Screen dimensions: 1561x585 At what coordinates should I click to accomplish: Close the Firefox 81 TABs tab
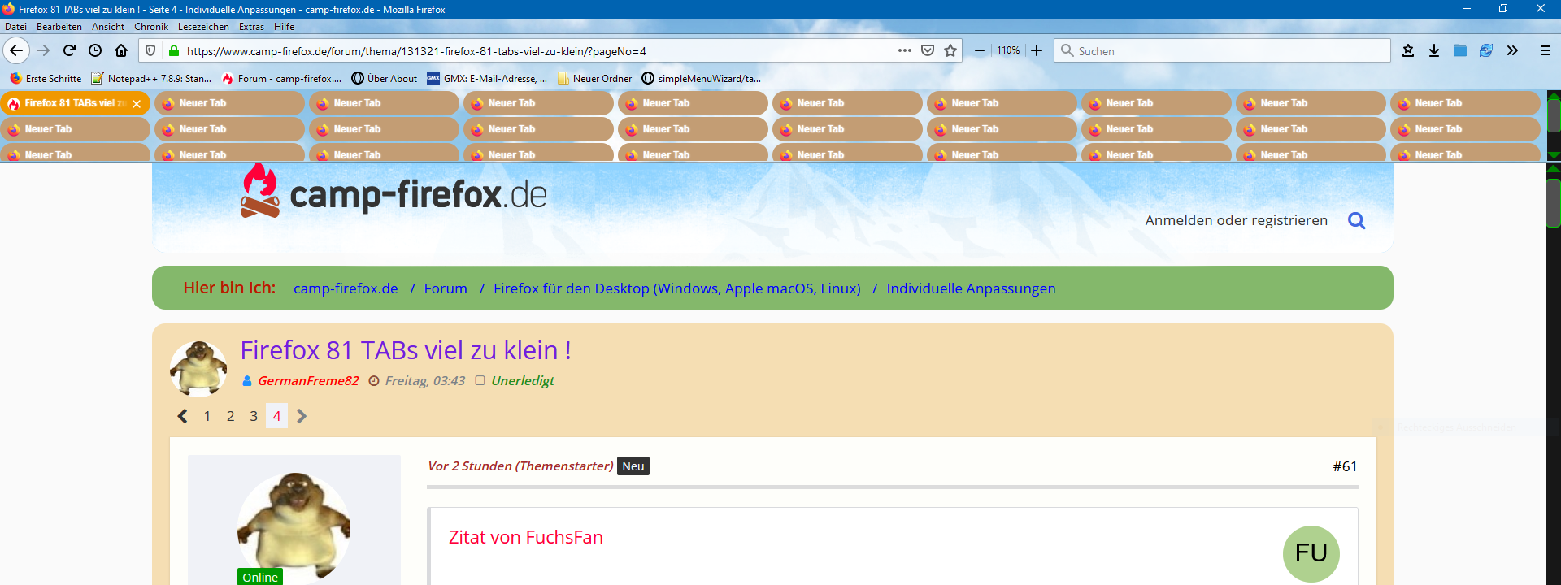click(137, 104)
